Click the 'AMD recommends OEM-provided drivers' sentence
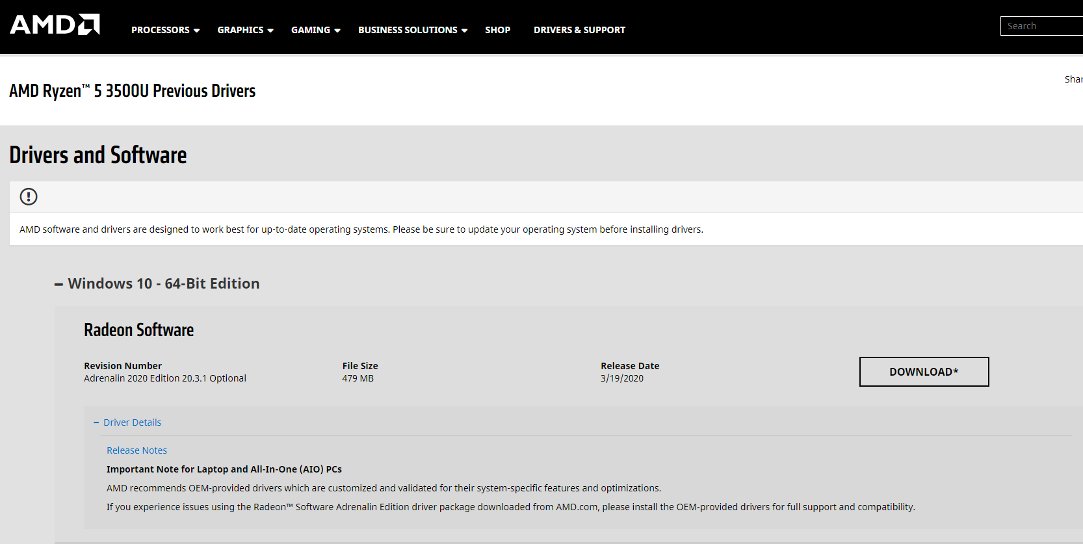Screen dimensions: 1083x544 pyautogui.click(x=384, y=488)
